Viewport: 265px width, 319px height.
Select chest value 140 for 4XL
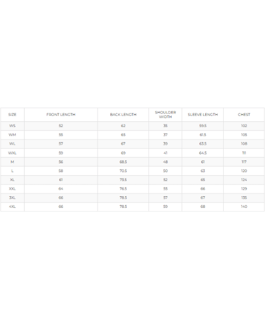click(x=244, y=206)
